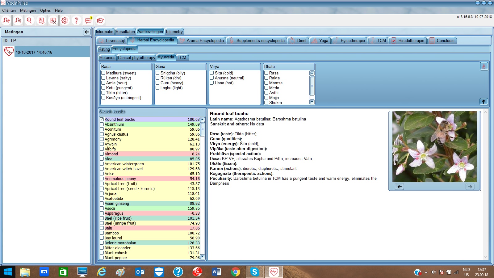Switch to the Telemetry tab
The width and height of the screenshot is (494, 278).
point(174,32)
